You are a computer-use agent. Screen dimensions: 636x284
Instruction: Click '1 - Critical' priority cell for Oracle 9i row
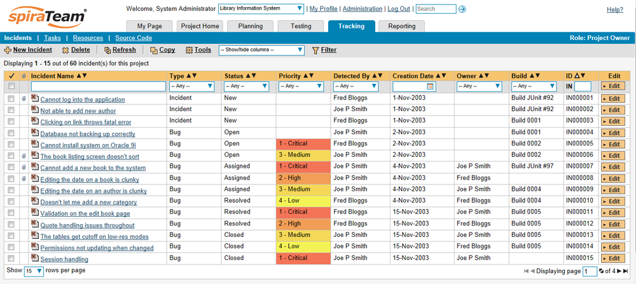point(303,144)
